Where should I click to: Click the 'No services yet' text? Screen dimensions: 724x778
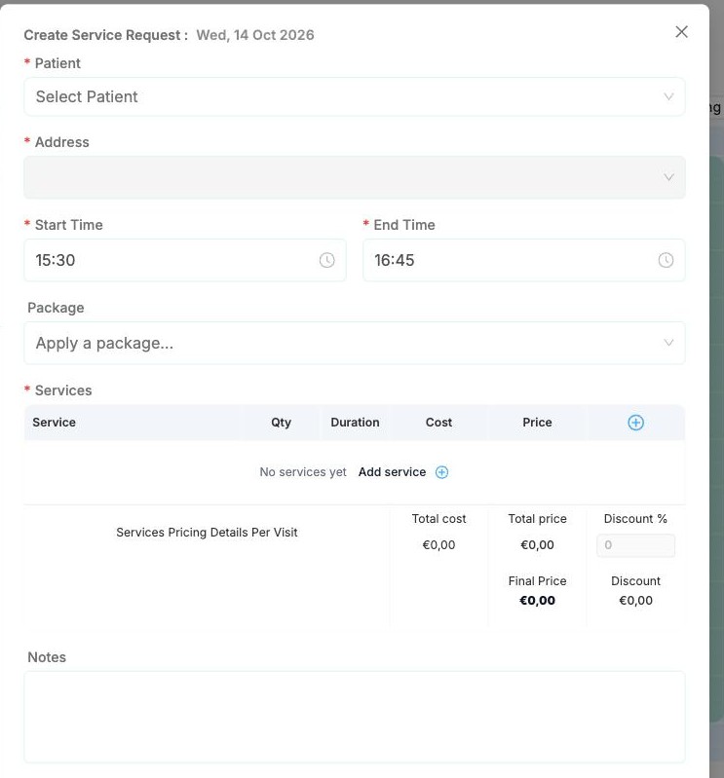click(303, 472)
